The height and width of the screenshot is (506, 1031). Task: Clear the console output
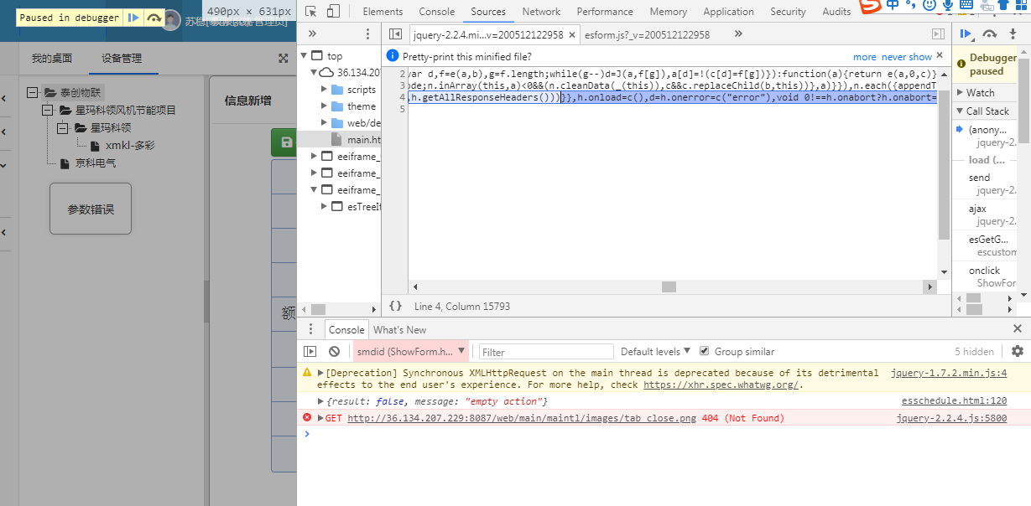334,352
